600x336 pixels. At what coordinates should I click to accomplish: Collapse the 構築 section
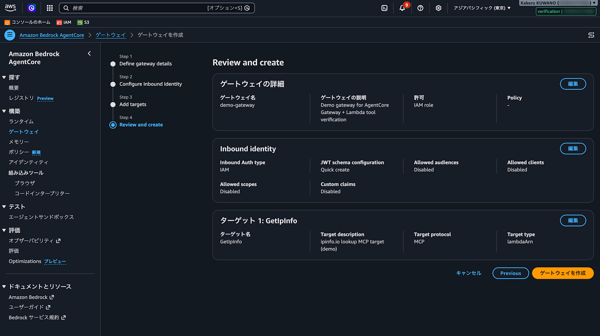coord(4,111)
